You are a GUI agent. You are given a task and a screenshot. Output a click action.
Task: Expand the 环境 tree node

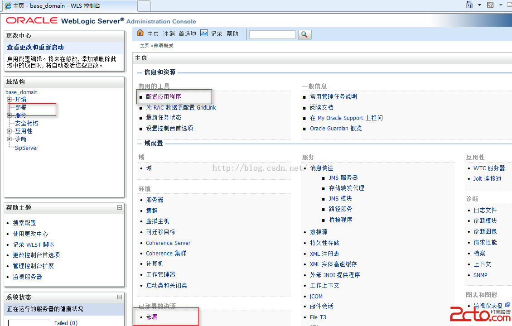click(9, 99)
